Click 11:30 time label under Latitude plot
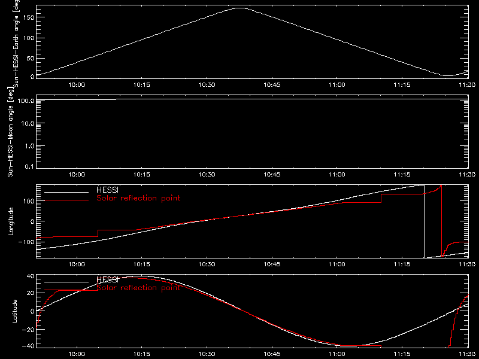 click(x=468, y=354)
